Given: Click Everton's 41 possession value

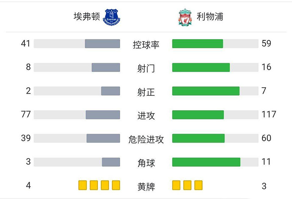Looking at the screenshot, I should click(x=26, y=43).
